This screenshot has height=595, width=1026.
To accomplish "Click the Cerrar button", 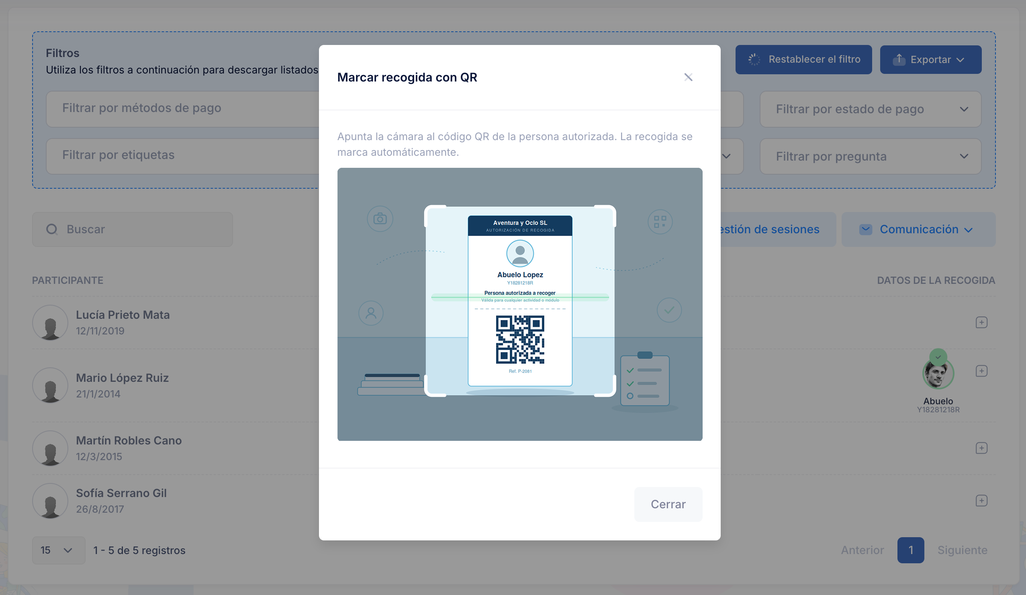I will 668,504.
